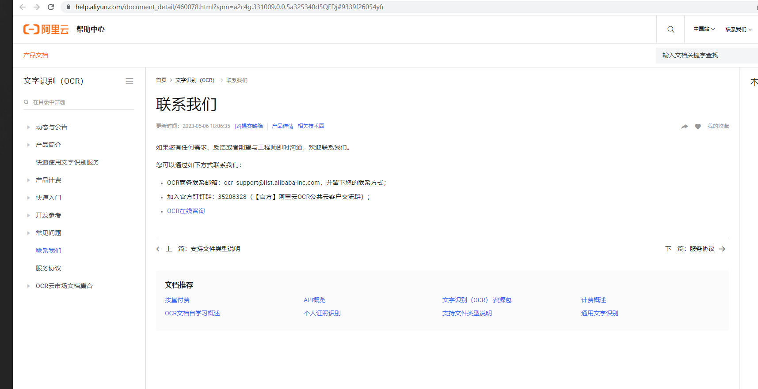Image resolution: width=758 pixels, height=389 pixels.
Task: Click the browser back arrow
Action: tap(23, 7)
